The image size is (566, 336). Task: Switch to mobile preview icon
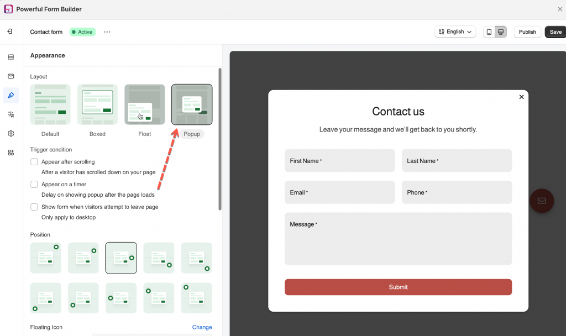click(x=489, y=32)
